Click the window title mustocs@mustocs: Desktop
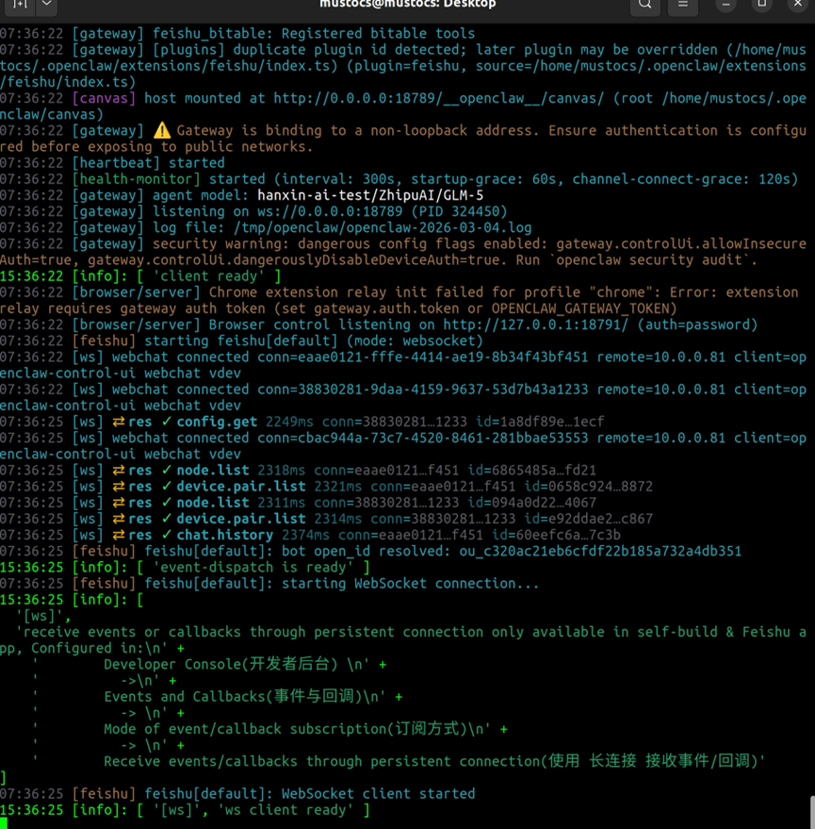This screenshot has width=815, height=829. pyautogui.click(x=407, y=4)
